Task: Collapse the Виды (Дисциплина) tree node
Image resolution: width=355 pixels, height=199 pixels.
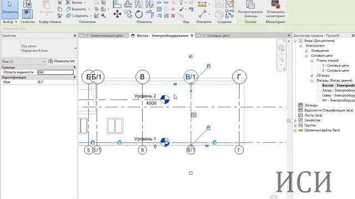Action: [295, 41]
